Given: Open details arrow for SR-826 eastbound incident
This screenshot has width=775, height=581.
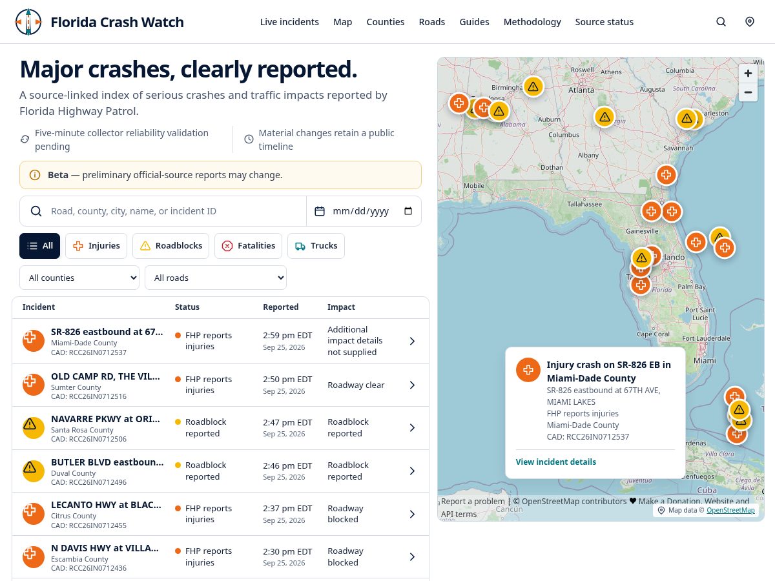Looking at the screenshot, I should (412, 341).
